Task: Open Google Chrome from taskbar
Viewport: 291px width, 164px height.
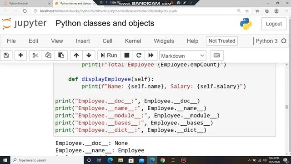Action: coord(163,160)
